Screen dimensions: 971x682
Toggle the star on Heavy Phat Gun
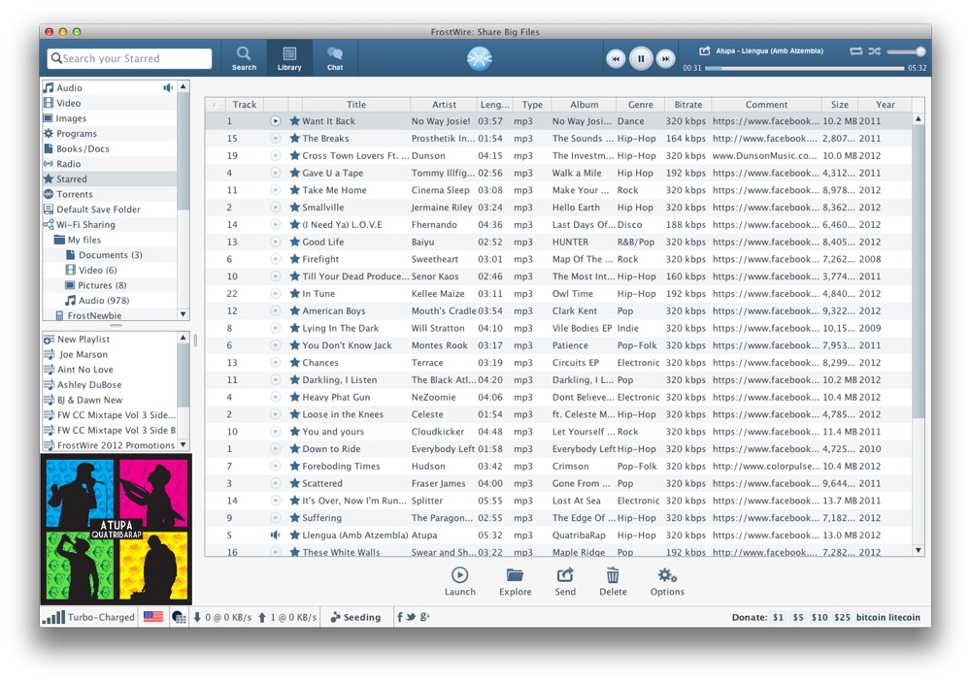click(295, 398)
